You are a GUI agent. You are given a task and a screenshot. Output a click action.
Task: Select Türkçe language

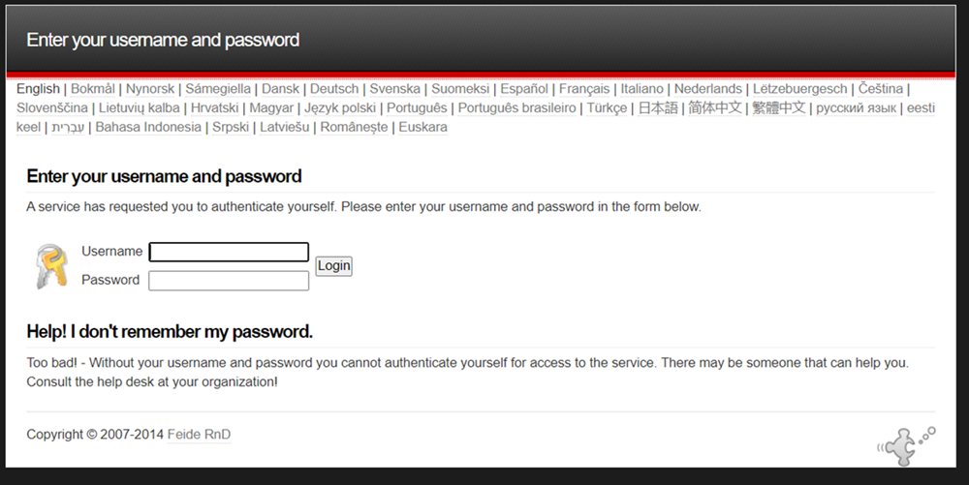607,108
